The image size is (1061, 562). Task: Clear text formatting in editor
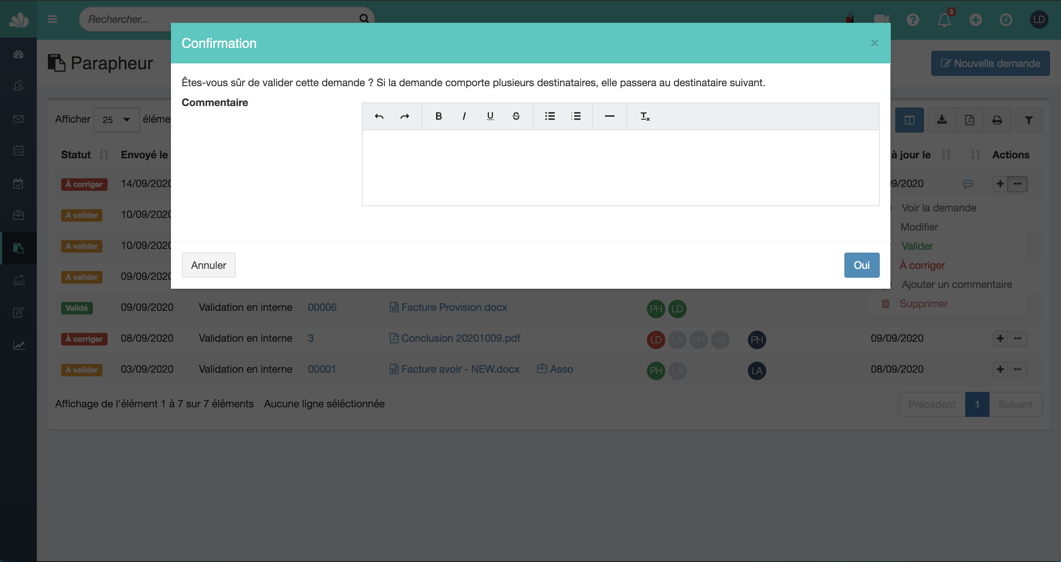click(645, 116)
